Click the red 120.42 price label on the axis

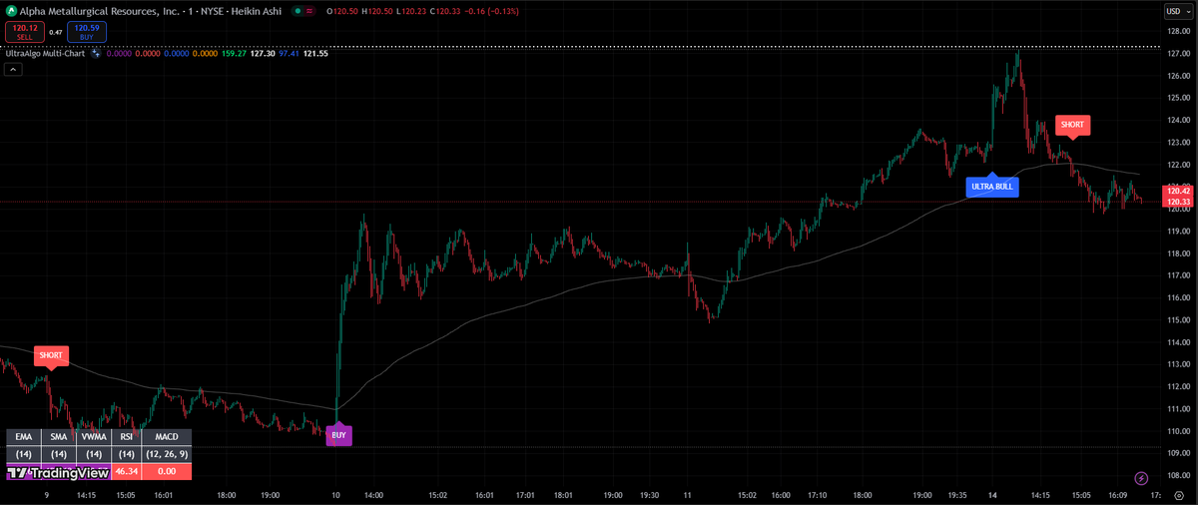click(x=1177, y=190)
